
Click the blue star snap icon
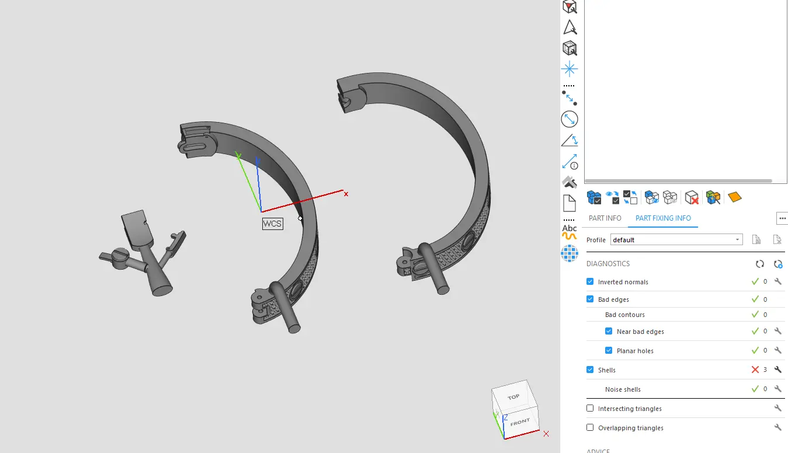570,69
